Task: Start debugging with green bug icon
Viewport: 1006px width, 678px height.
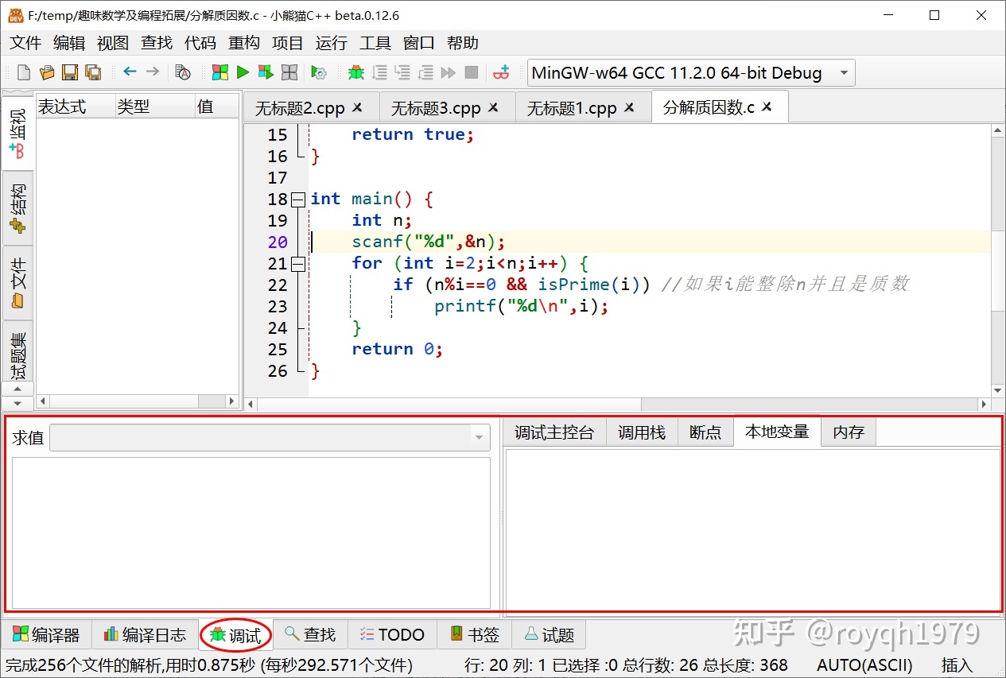Action: click(356, 72)
